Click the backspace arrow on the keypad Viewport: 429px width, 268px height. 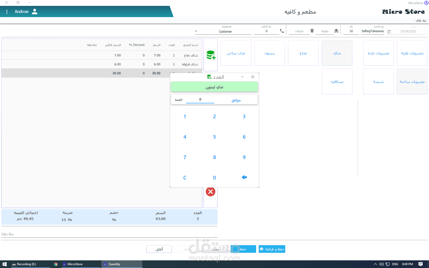click(244, 177)
